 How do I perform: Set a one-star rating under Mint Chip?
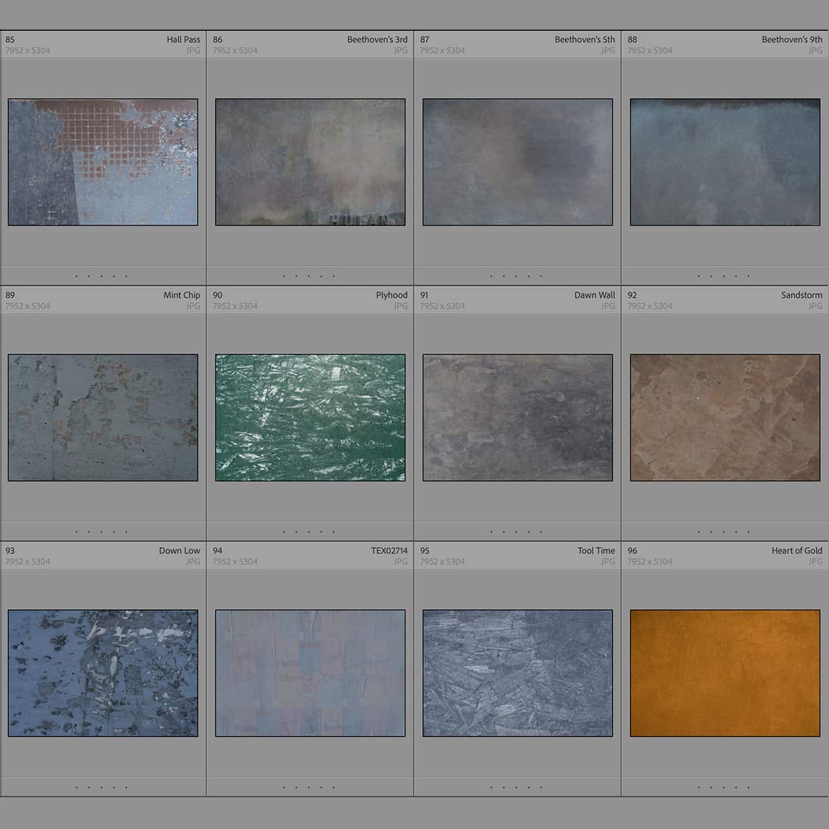[77, 531]
